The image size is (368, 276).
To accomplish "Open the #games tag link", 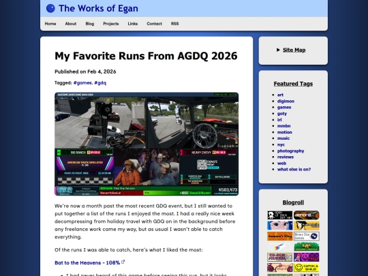I will (82, 82).
